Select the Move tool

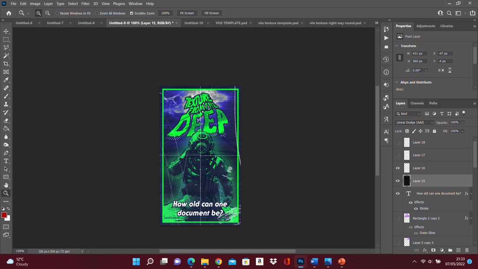[x=6, y=31]
